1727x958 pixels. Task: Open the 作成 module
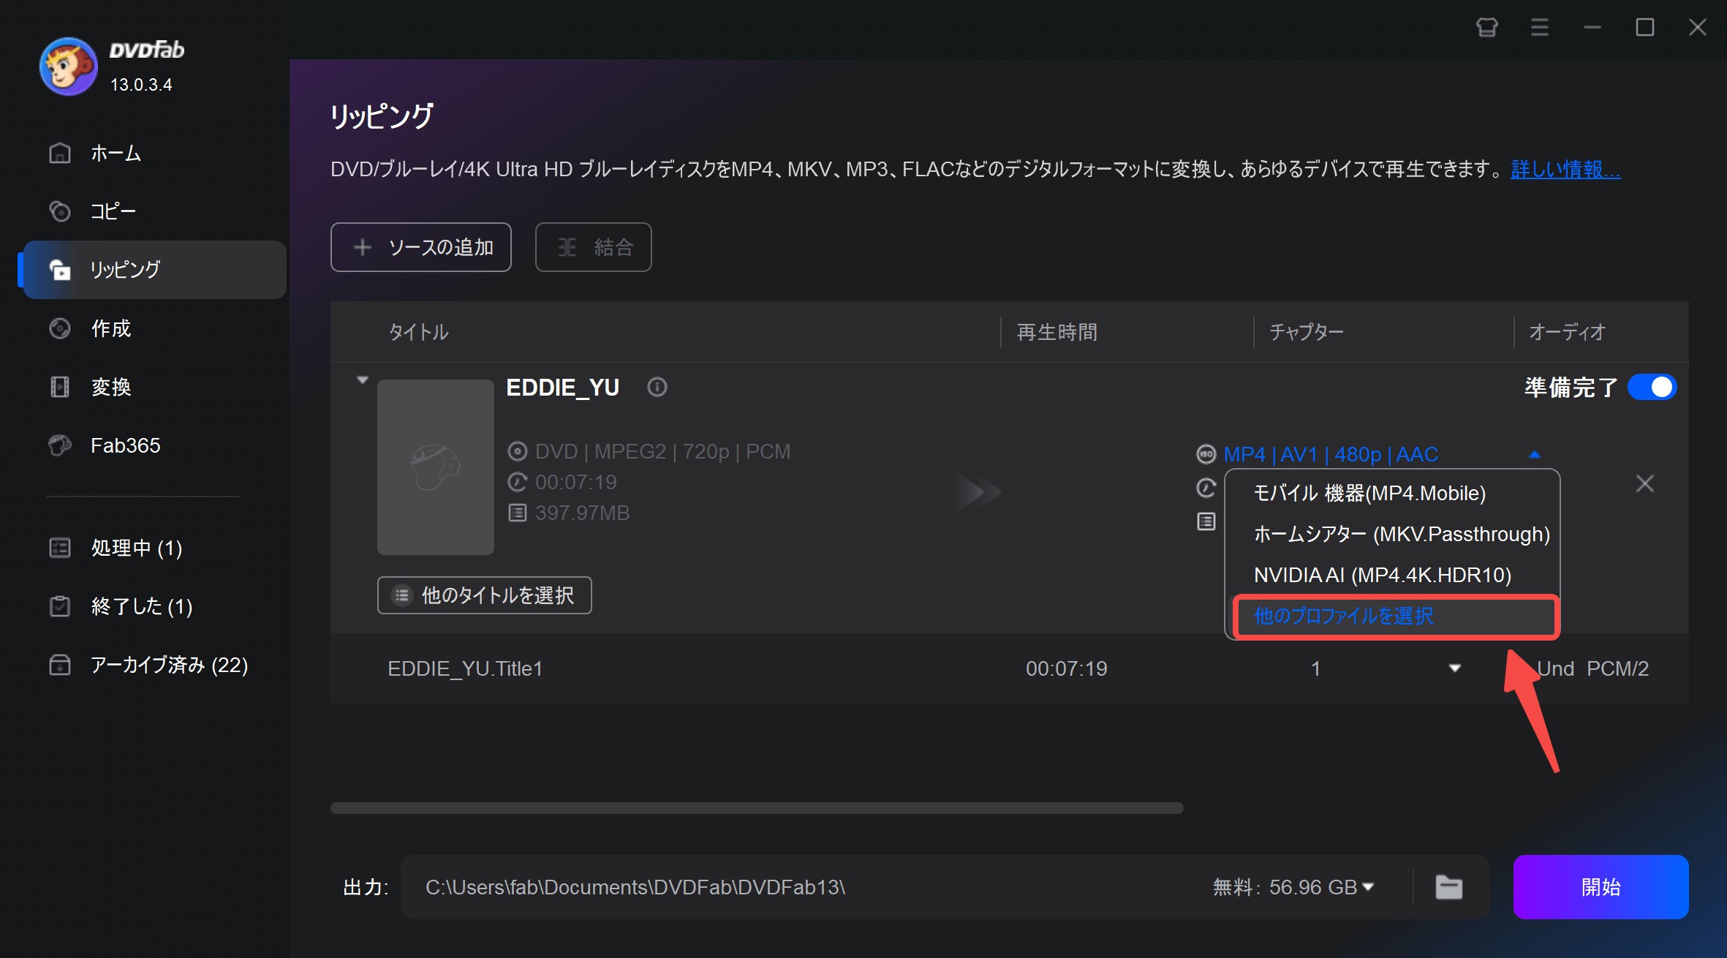pos(154,328)
